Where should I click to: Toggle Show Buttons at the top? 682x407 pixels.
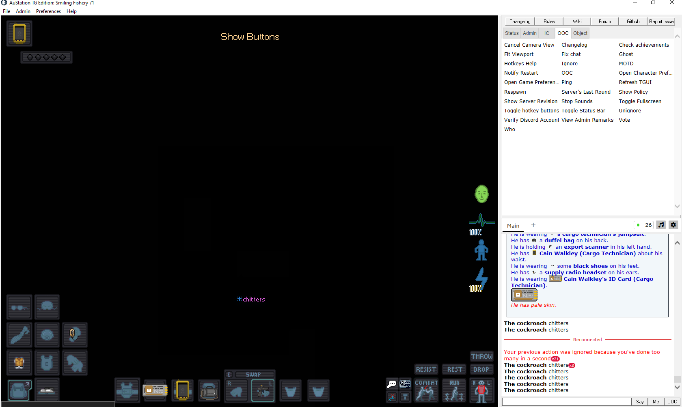click(x=250, y=37)
